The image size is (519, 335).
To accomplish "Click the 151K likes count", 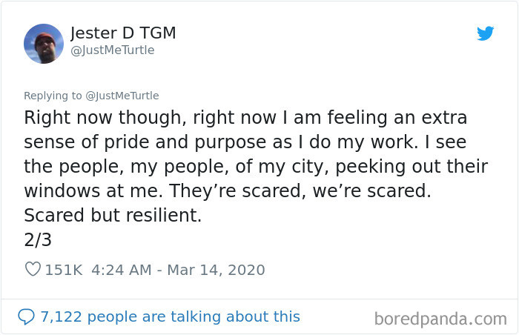I will pos(64,270).
